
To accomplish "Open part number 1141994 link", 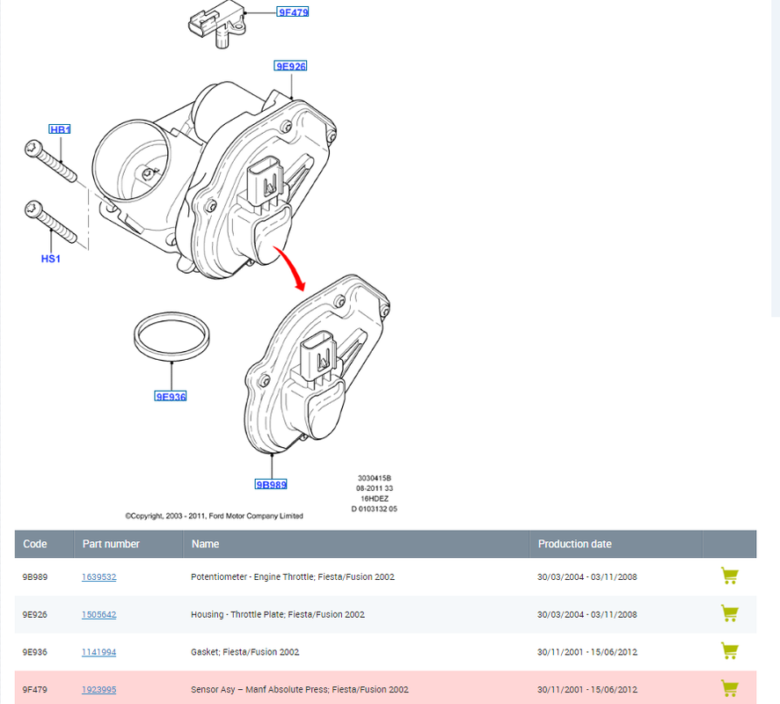I will coord(99,652).
